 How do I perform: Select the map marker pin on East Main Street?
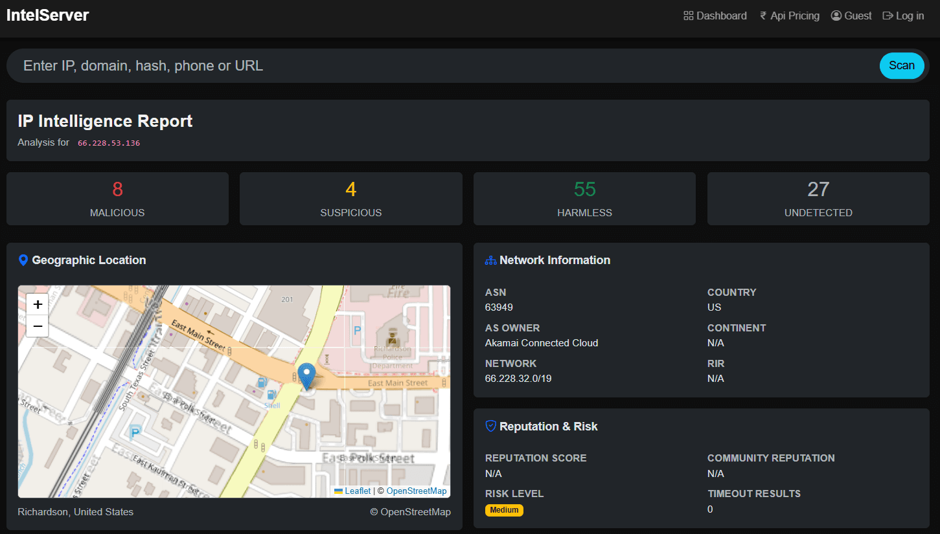click(x=306, y=375)
